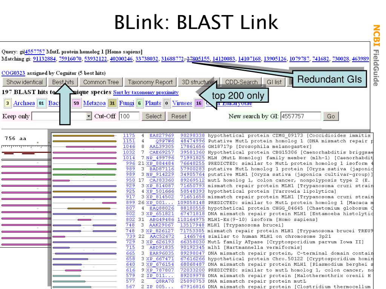
Task: Click the yellow Archaea count box 3
Action: 8,103
